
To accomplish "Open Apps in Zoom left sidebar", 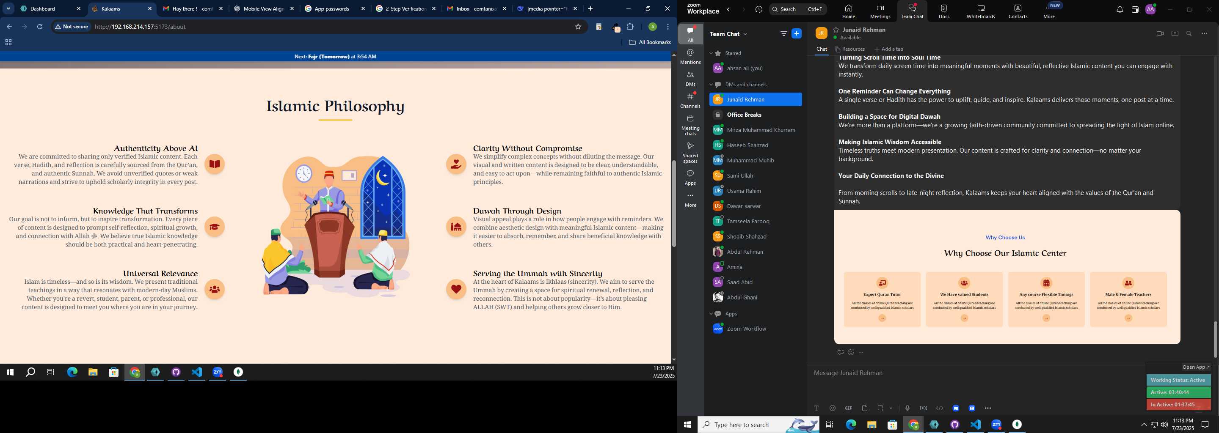I will point(690,178).
